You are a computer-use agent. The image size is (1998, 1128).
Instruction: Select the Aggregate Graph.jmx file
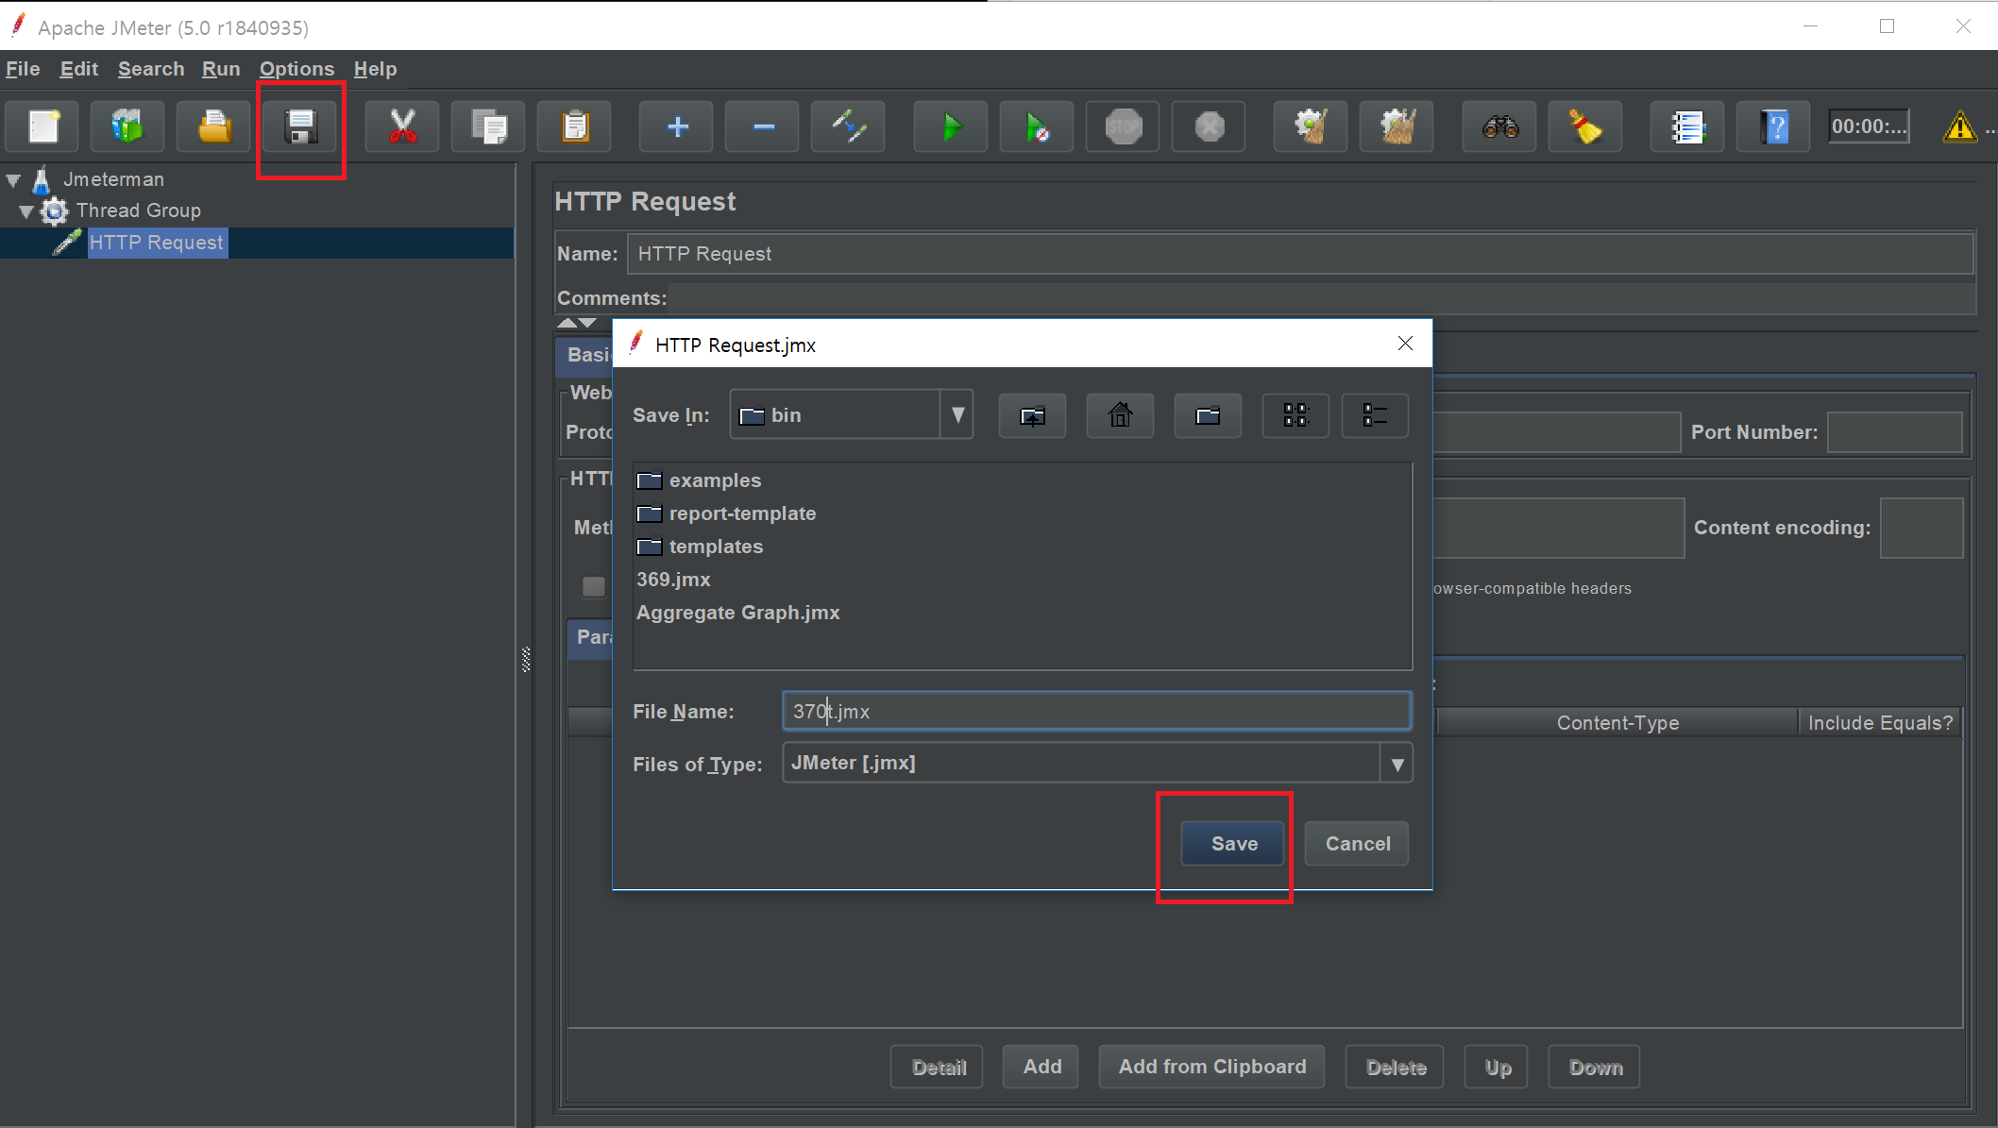coord(737,613)
